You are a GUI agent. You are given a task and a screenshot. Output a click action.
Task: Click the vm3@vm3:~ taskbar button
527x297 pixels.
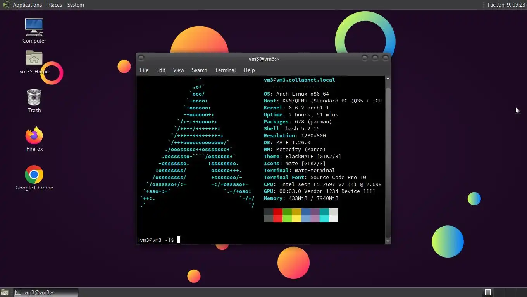[x=46, y=292]
